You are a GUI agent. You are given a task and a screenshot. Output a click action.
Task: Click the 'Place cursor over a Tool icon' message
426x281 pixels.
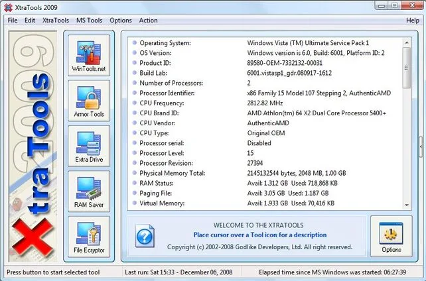pyautogui.click(x=260, y=235)
